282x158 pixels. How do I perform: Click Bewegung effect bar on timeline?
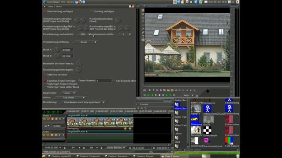pyautogui.click(x=100, y=129)
